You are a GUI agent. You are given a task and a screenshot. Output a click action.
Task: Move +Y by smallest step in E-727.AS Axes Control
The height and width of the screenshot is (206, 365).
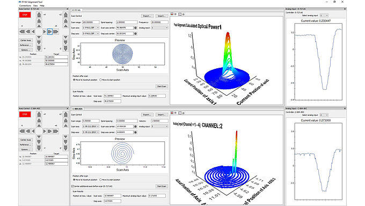click(x=39, y=26)
